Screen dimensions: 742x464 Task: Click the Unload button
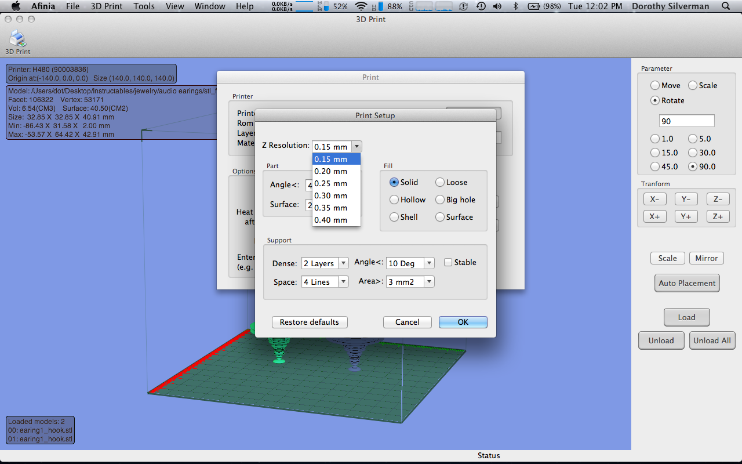(x=661, y=340)
